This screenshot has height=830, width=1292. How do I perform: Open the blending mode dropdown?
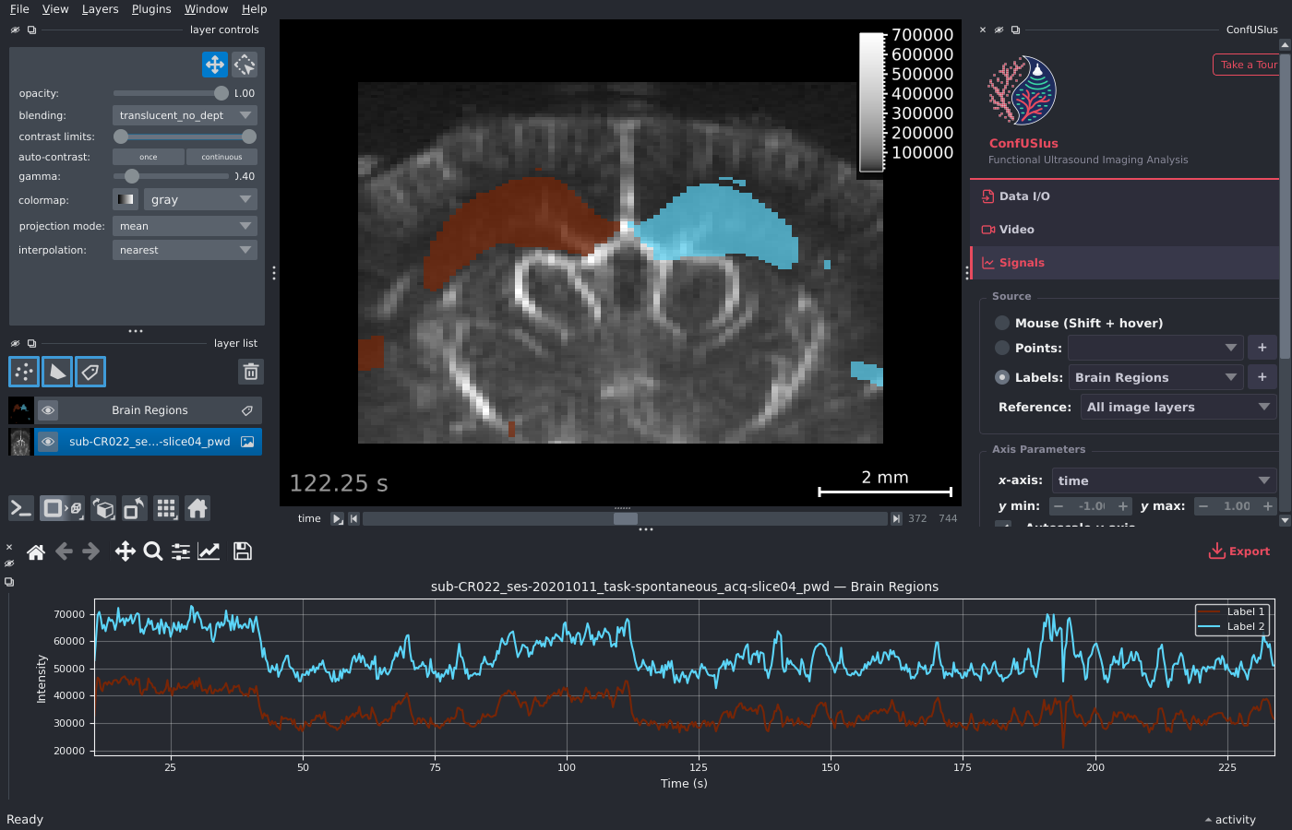point(185,115)
